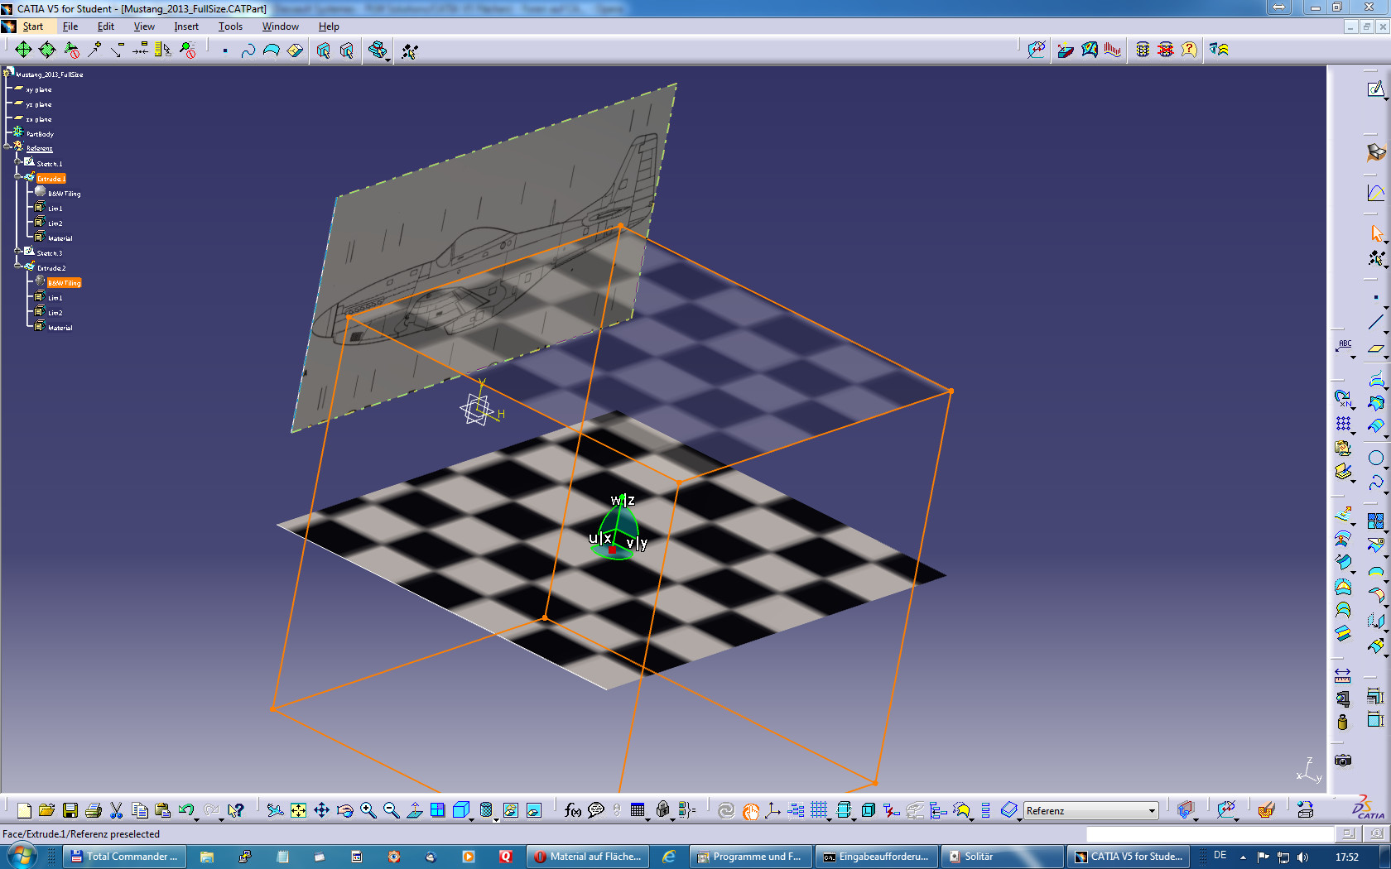Select PartBody in the tree
Image resolution: width=1391 pixels, height=869 pixels.
(40, 134)
